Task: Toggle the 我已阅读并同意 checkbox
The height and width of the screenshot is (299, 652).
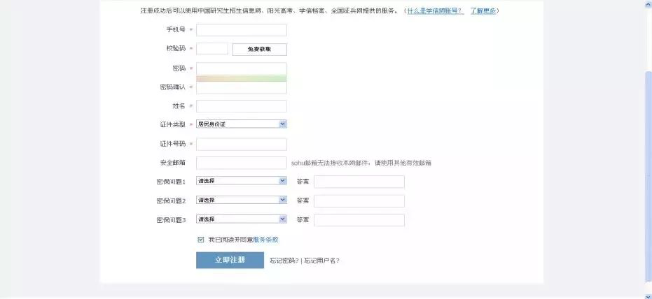Action: [201, 240]
